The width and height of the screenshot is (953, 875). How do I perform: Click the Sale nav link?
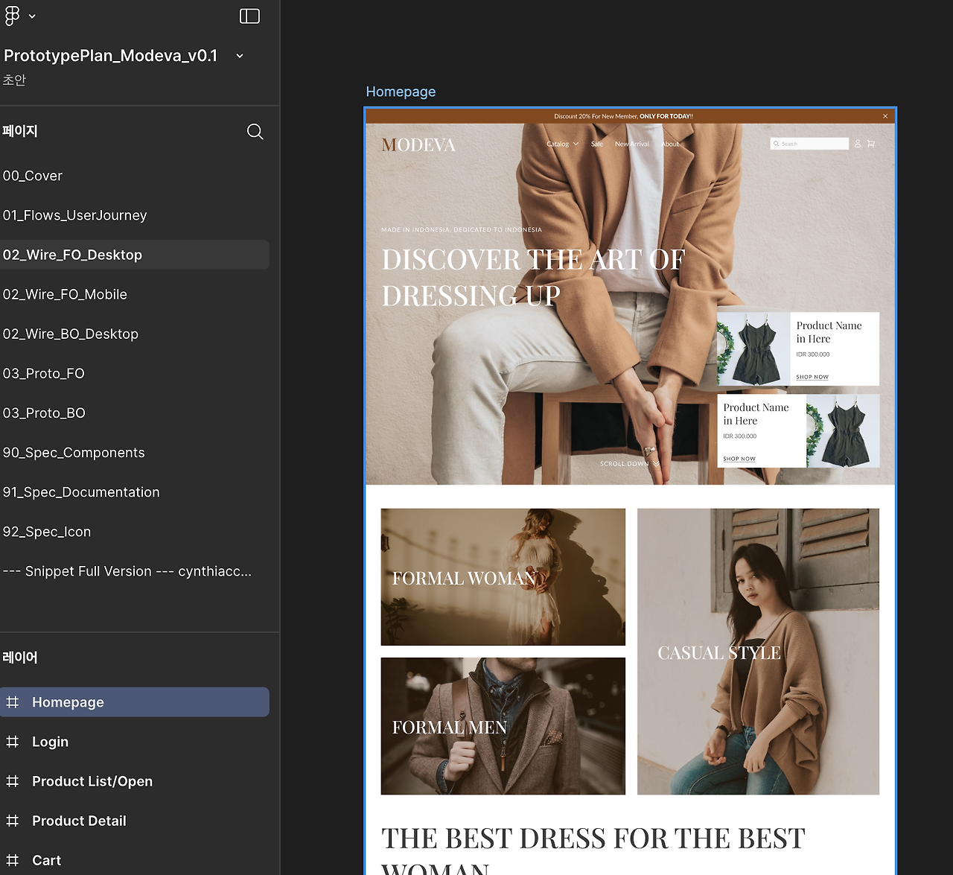(x=597, y=144)
